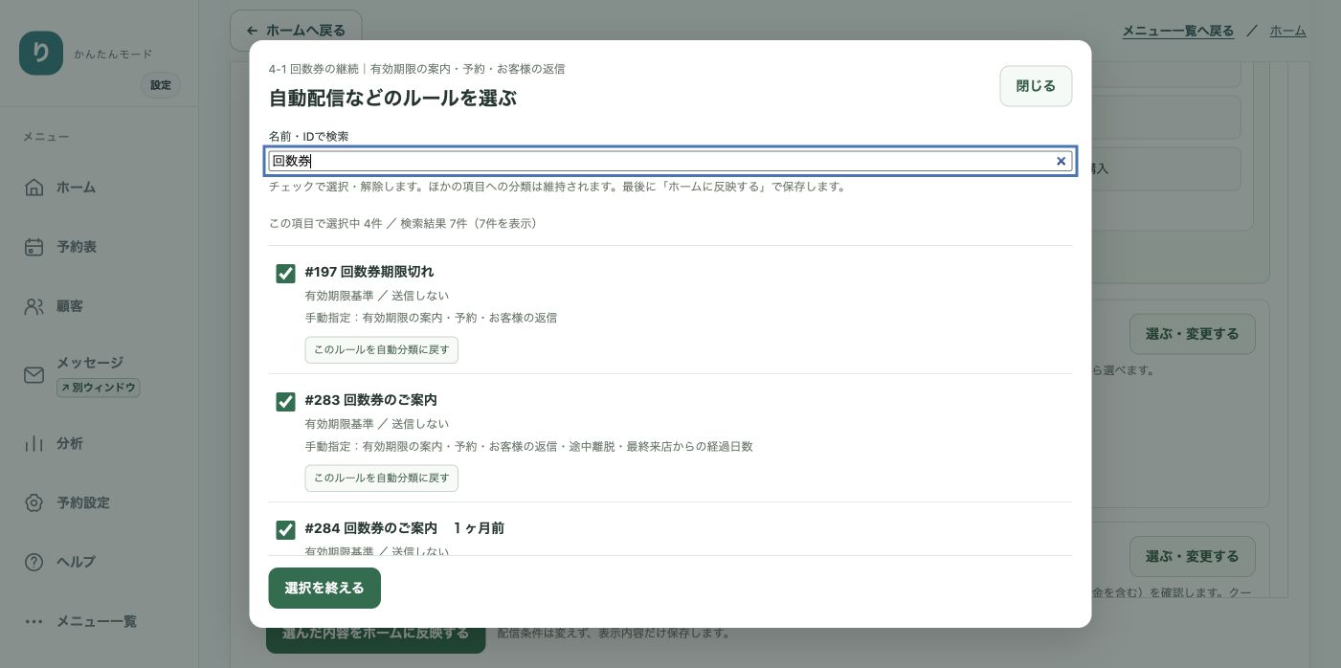The image size is (1341, 668).
Task: Click the 別ウィンドウ badge under メッセージ
Action: 99,388
